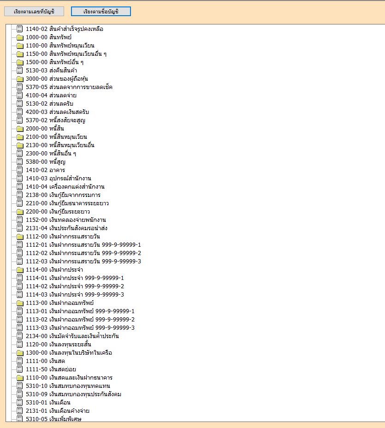Click document icon beside 1111-00 เงินสด
The width and height of the screenshot is (385, 428).
[x=20, y=361]
